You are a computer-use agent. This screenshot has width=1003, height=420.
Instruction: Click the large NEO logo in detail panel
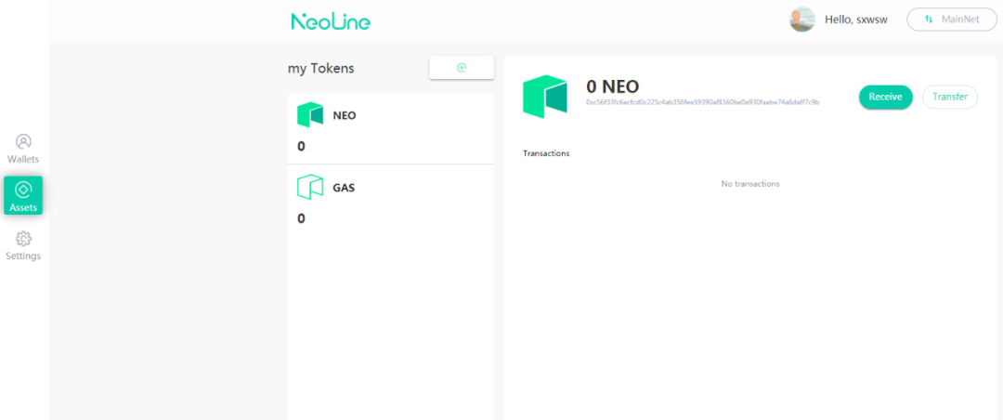coord(544,97)
